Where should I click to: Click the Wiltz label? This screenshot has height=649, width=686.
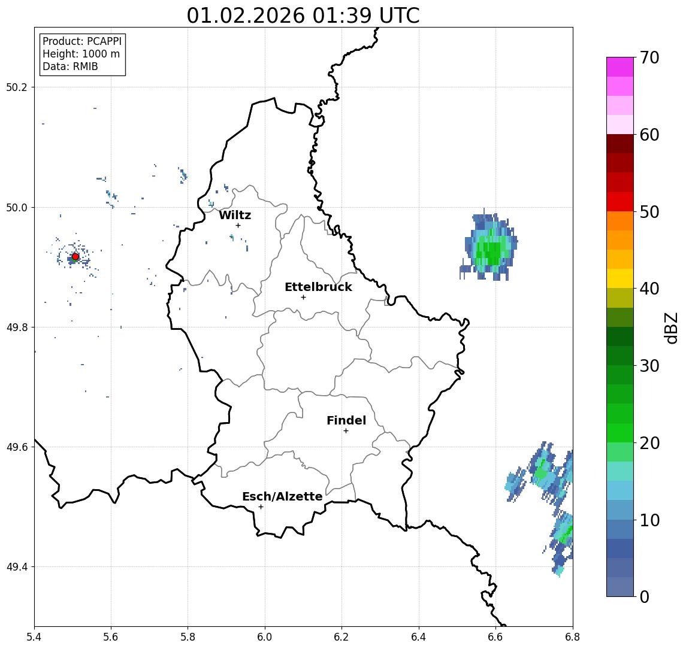(235, 215)
